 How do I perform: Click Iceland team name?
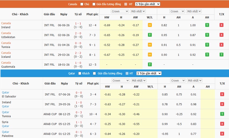6,57
